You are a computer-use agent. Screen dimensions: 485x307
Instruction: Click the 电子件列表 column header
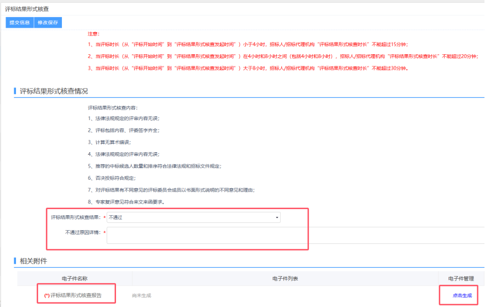coord(286,278)
